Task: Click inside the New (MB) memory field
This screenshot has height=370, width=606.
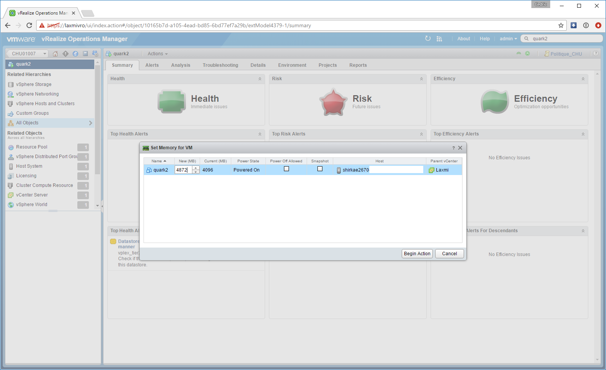Action: click(x=184, y=170)
